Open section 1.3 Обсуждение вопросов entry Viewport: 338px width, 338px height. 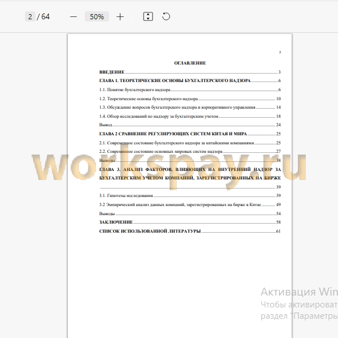(190, 108)
